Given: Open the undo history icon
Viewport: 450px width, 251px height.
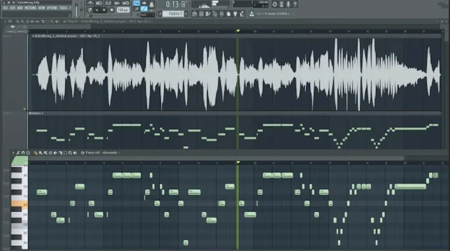Looking at the screenshot, I should (x=274, y=4).
